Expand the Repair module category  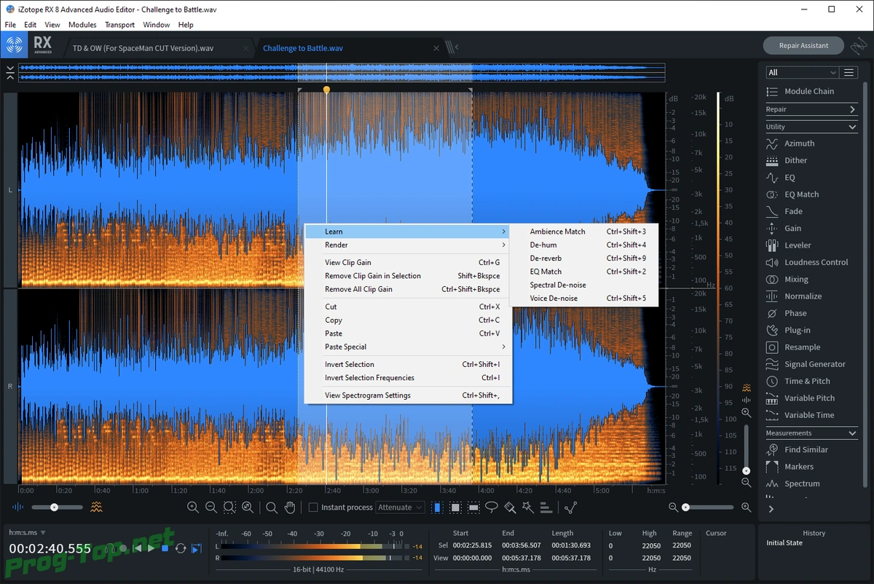pyautogui.click(x=811, y=109)
